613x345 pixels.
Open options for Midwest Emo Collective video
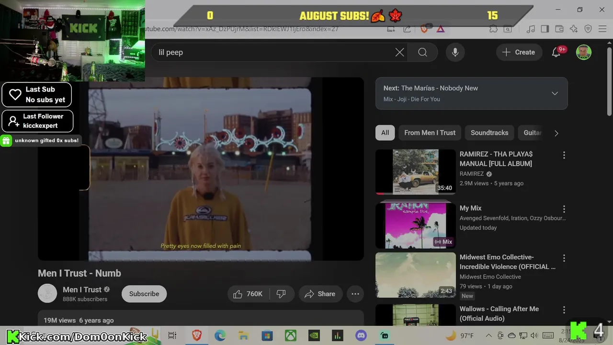(564, 258)
